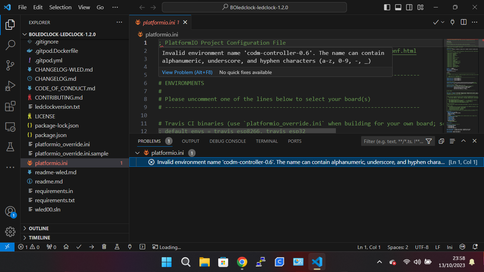Click the View Problem (Alt+F8) link
This screenshot has width=484, height=272.
[187, 72]
